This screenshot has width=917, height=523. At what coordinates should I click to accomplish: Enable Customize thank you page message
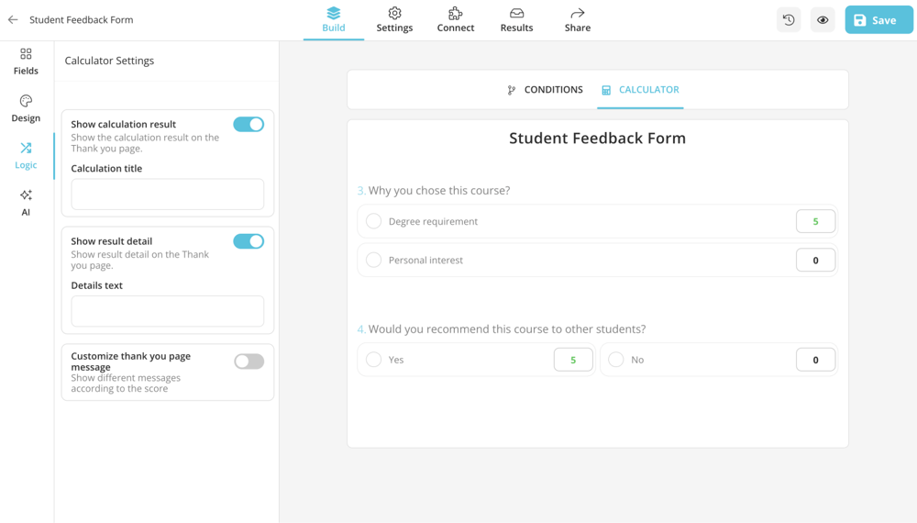point(249,362)
